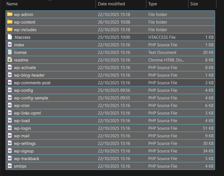The image size is (224, 176).
Task: Click the wp-admin folder icon
Action: point(10,14)
